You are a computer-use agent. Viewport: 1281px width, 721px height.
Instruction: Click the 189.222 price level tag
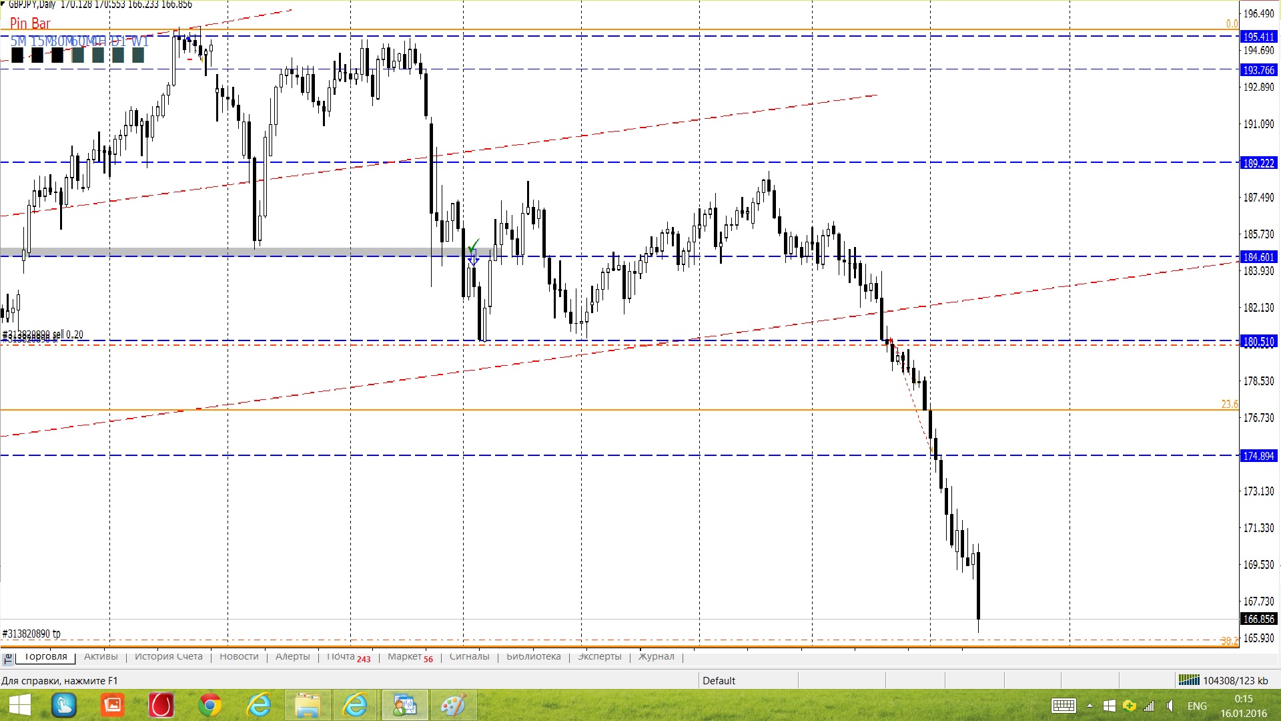pyautogui.click(x=1258, y=163)
